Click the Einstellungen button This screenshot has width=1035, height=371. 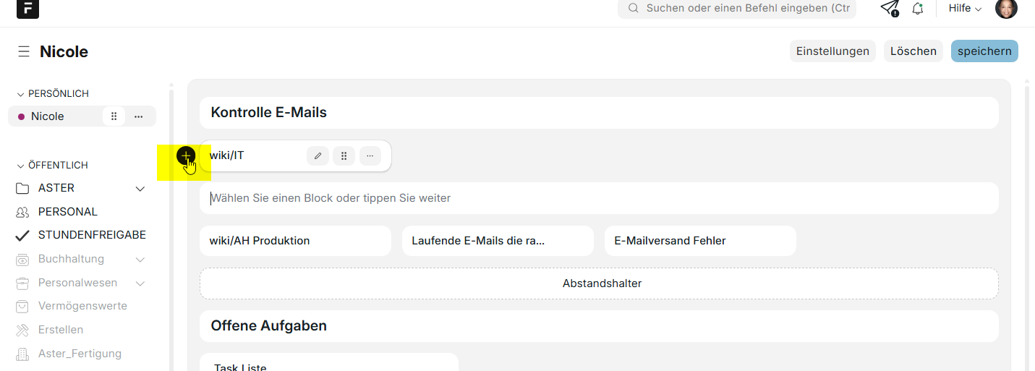[x=832, y=51]
